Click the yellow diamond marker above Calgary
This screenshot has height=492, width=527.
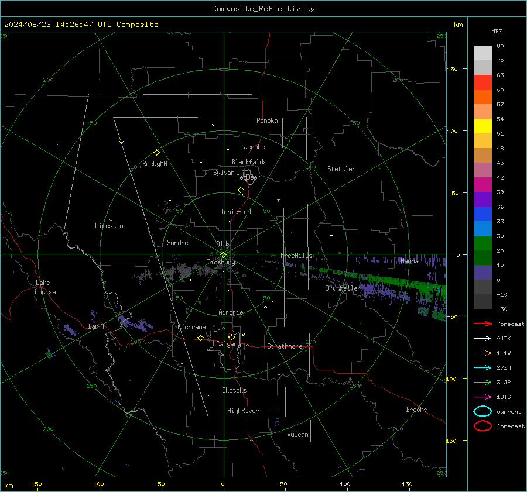pos(231,337)
